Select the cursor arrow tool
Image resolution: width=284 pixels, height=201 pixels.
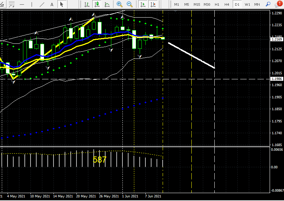click(62, 4)
